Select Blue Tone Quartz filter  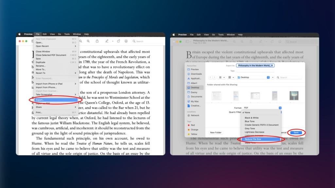[x=261, y=121]
